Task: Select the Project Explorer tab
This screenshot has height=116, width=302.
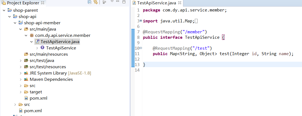Action: (23, 3)
